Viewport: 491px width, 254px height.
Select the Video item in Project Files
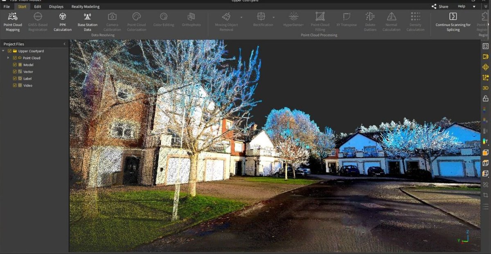coord(28,85)
